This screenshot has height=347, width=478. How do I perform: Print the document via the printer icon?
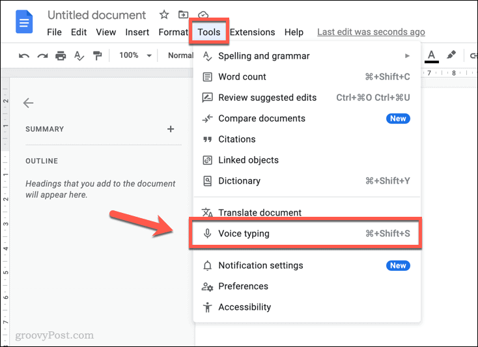61,56
